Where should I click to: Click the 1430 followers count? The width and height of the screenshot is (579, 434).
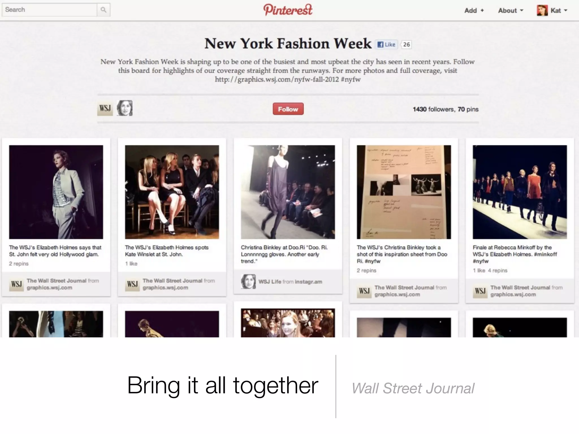coord(433,109)
